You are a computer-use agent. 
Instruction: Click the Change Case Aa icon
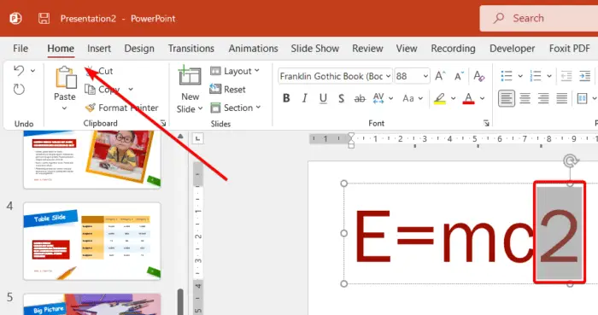tap(408, 99)
